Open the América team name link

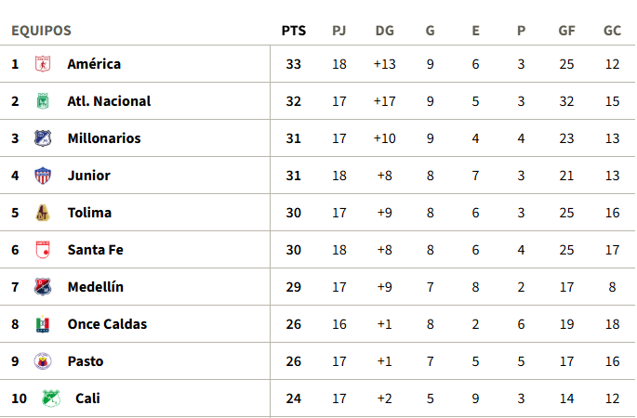[94, 64]
